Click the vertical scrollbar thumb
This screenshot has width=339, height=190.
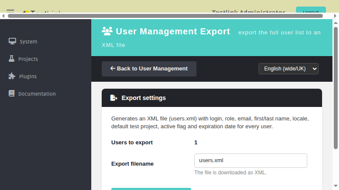pyautogui.click(x=336, y=88)
